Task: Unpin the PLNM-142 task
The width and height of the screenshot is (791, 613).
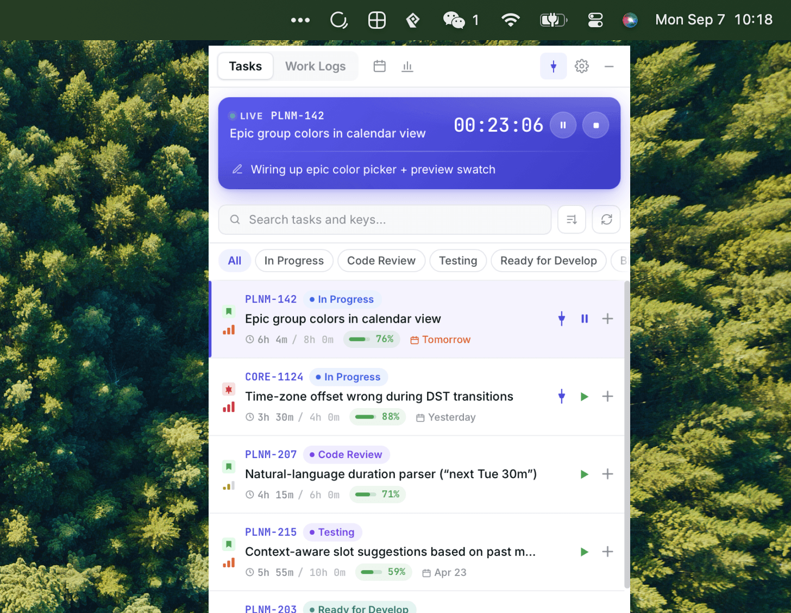Action: coord(562,319)
